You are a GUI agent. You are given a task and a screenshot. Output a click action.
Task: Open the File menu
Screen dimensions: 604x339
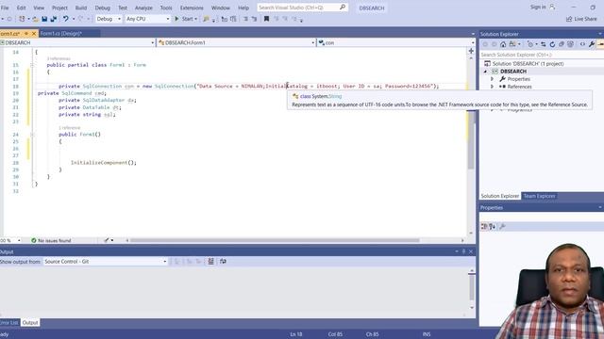click(x=5, y=8)
